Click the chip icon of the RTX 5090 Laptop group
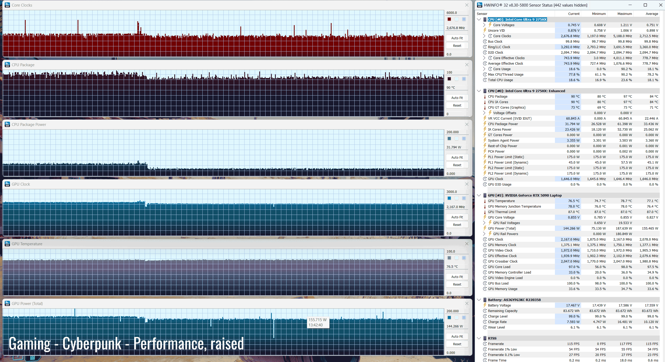 pyautogui.click(x=485, y=195)
